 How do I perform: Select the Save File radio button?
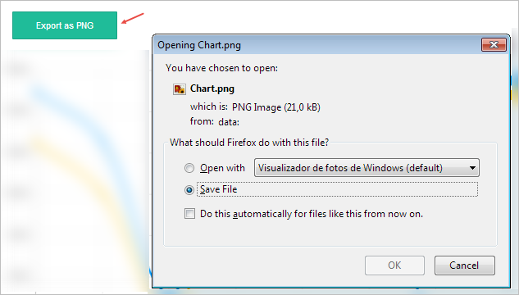[x=189, y=190]
